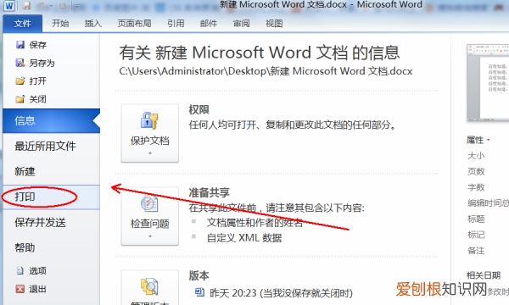This screenshot has height=305, width=509.
Task: Switch to the 开始 ribbon tab
Action: pyautogui.click(x=60, y=24)
